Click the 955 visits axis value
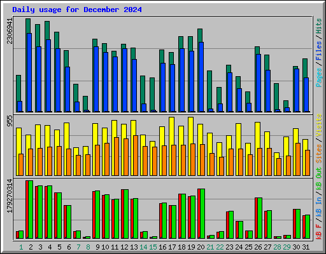The height and width of the screenshot is (254, 326). click(10, 121)
